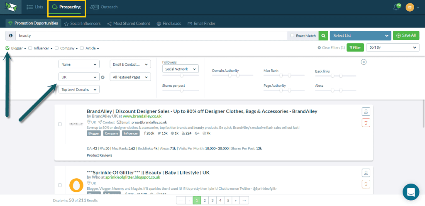Uncheck the Blogger filter checkbox
Screen dimensions: 425x206
tap(7, 48)
